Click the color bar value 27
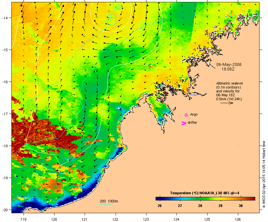The width and height of the screenshot is (268, 222). 180,206
